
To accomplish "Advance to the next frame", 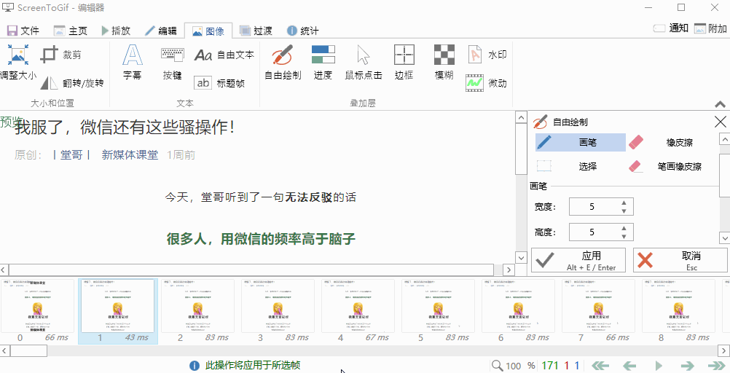I will [687, 366].
